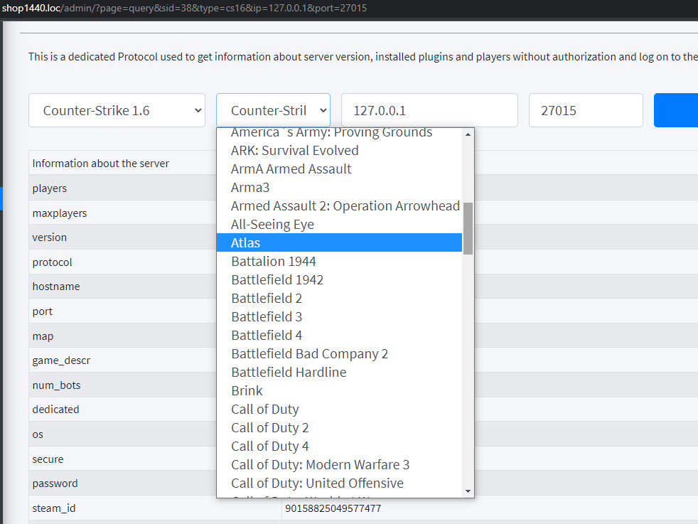Select ARK: Survival Evolved option
This screenshot has width=698, height=524.
[294, 151]
